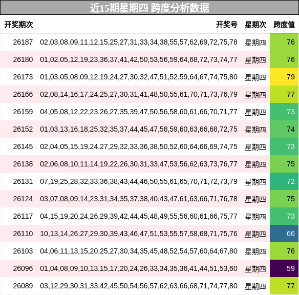The width and height of the screenshot is (299, 295).
Task: Click the winning numbers of draw 26131
Action: (139, 181)
